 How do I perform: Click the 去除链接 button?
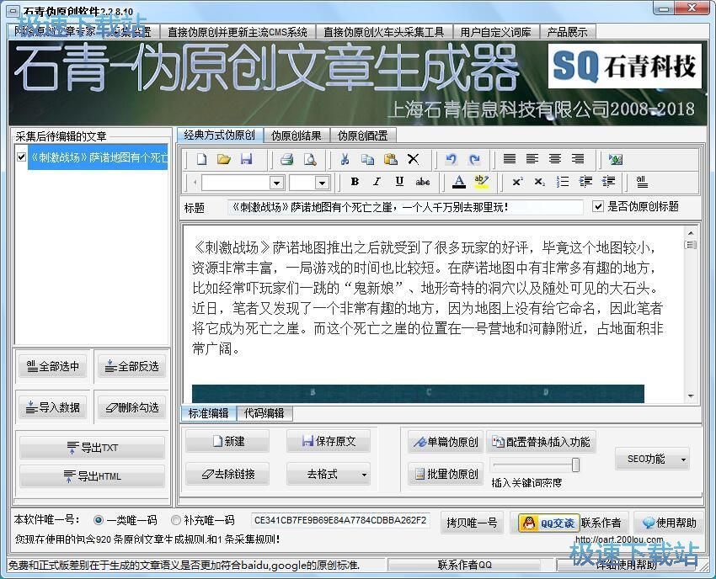pyautogui.click(x=227, y=474)
